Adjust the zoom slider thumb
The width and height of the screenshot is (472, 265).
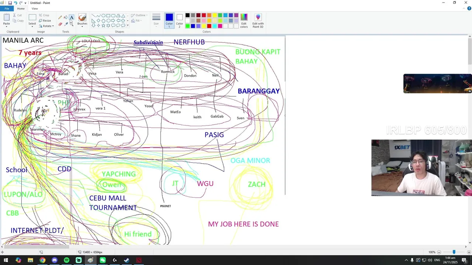click(454, 252)
